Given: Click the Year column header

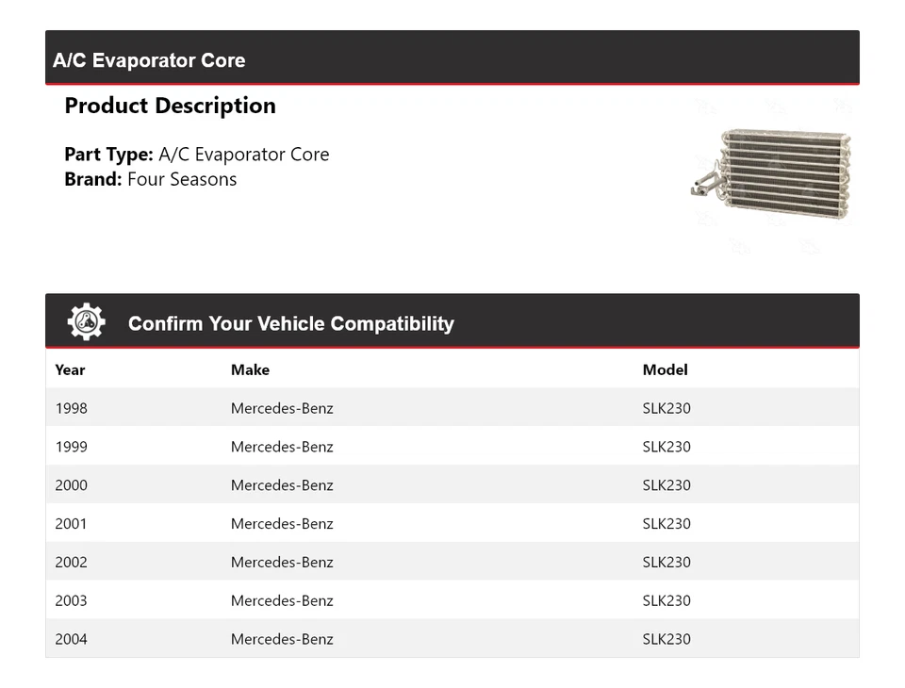Looking at the screenshot, I should tap(70, 369).
